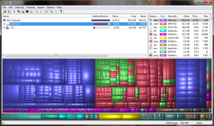This screenshot has width=214, height=126.
Task: Click the .jpg magenta color swatch
Action: pyautogui.click(x=163, y=34)
